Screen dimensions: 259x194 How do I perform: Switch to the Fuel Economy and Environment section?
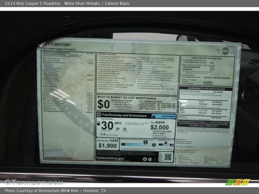coord(124,115)
